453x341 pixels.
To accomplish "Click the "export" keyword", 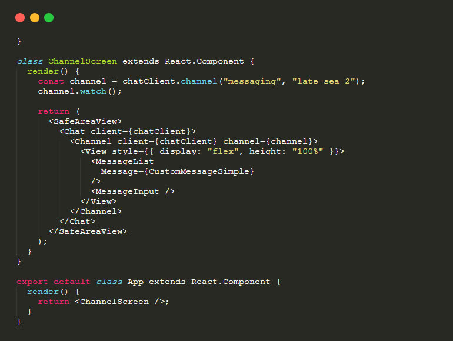I will [32, 282].
